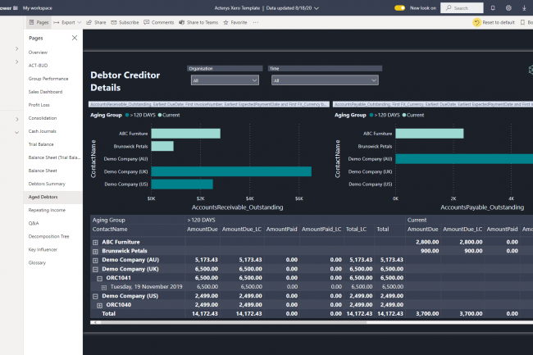Toggle the New look switch
Screen dimensions: 533x355
coord(400,8)
